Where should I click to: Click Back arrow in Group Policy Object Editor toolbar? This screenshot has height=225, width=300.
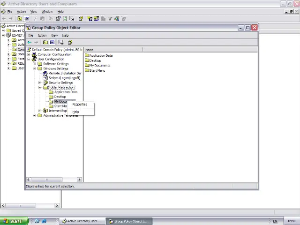coord(30,42)
